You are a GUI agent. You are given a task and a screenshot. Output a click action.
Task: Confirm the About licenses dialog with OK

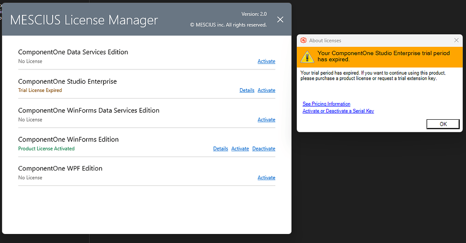[x=443, y=124]
